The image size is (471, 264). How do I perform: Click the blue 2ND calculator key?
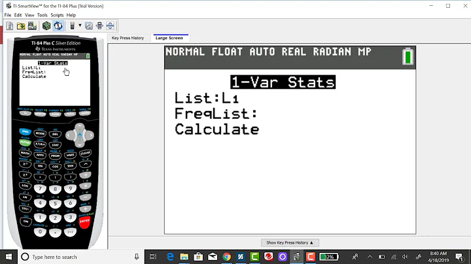click(26, 132)
